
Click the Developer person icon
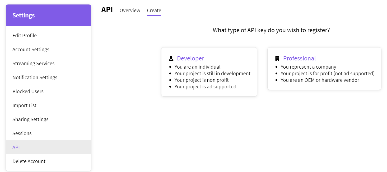click(x=171, y=58)
